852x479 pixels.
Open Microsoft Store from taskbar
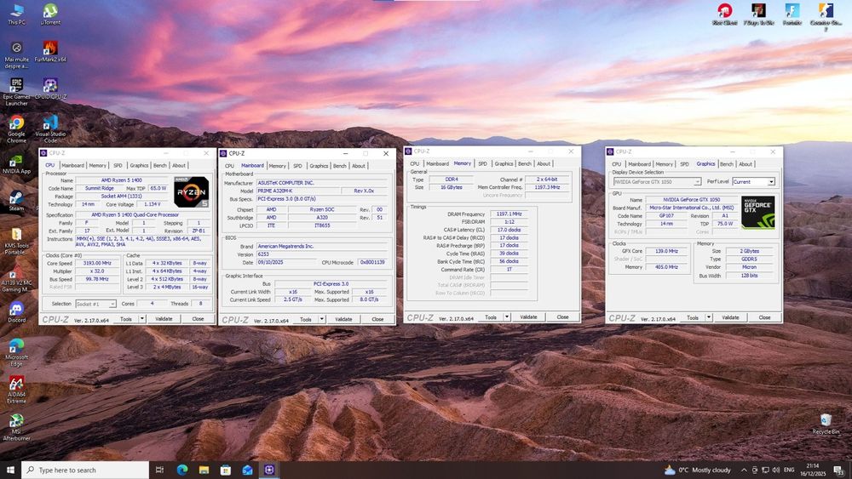(x=226, y=470)
